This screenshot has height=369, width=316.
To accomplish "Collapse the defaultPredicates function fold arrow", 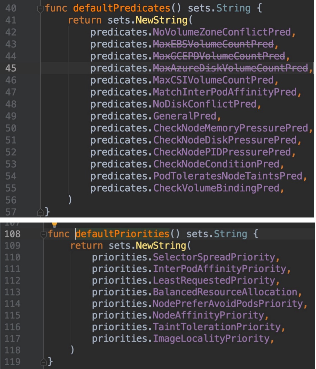I will click(x=40, y=9).
